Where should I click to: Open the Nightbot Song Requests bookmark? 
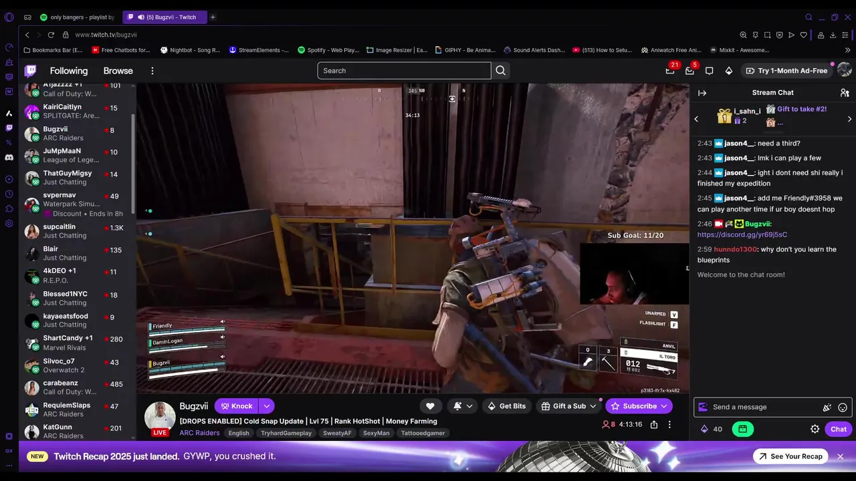coord(191,50)
